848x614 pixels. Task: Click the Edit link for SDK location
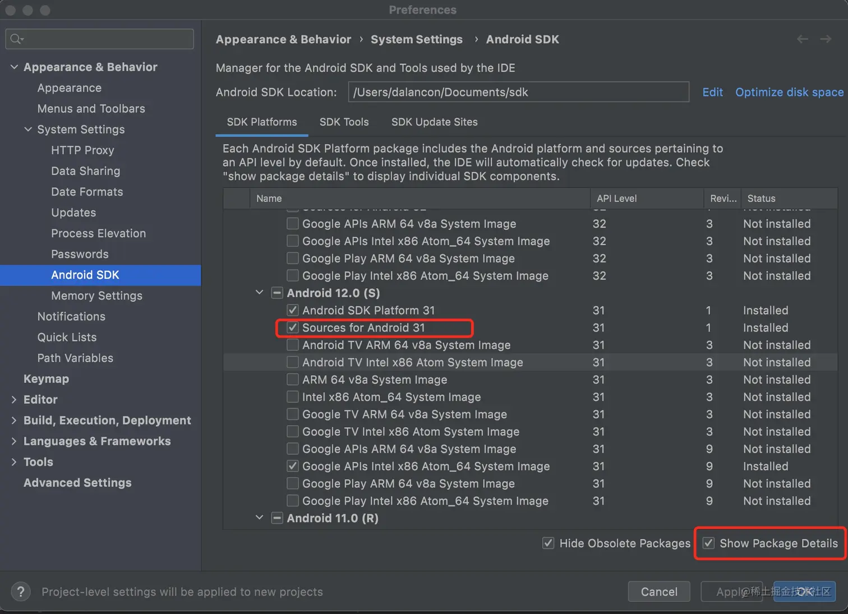[x=712, y=92]
